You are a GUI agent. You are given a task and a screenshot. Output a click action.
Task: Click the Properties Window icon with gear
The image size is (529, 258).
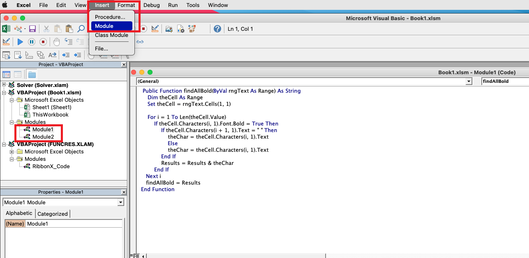[x=180, y=29]
